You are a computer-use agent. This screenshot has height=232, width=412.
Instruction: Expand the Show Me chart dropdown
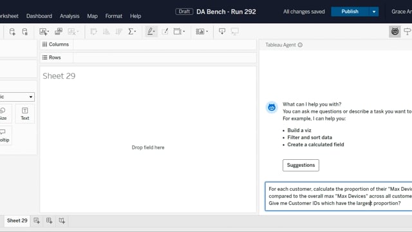(x=201, y=32)
